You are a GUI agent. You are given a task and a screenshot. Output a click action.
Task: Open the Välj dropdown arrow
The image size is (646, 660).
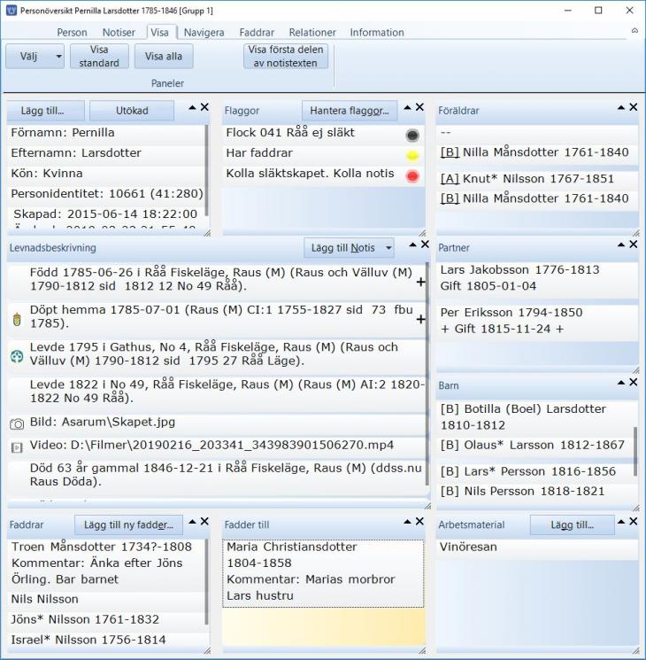(59, 57)
